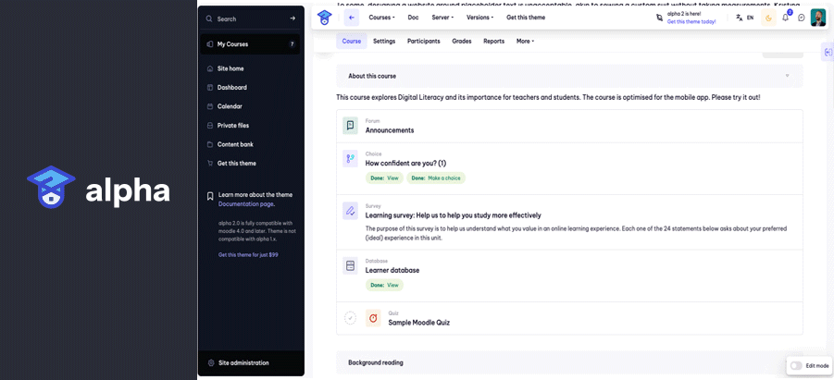Select the Grades tab
The image size is (834, 380).
[x=462, y=41]
